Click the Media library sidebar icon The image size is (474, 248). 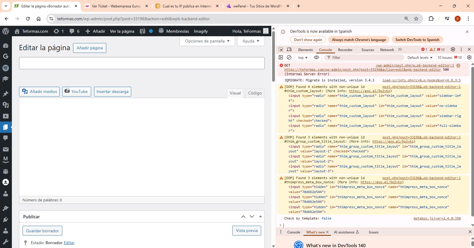tap(6, 105)
